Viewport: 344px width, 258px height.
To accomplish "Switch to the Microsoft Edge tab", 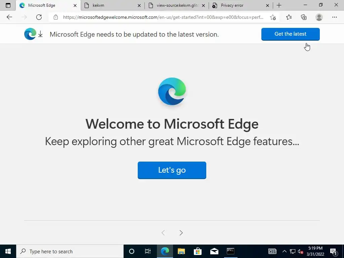I will click(48, 5).
